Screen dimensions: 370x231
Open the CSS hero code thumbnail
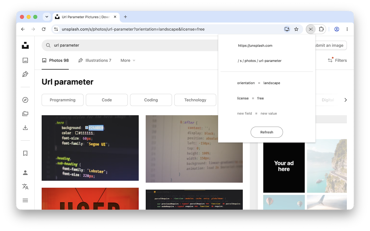(90, 148)
